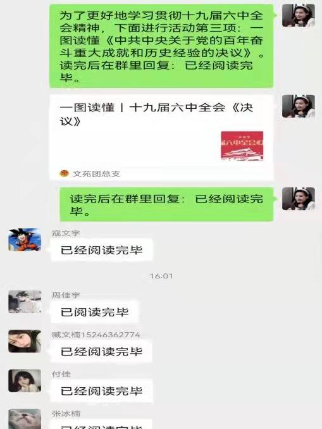Open 付佳's avatar profile
This screenshot has height=429, width=322.
click(x=25, y=380)
